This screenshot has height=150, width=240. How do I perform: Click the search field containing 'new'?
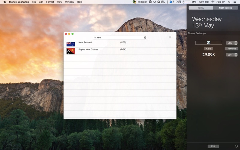(x=120, y=37)
